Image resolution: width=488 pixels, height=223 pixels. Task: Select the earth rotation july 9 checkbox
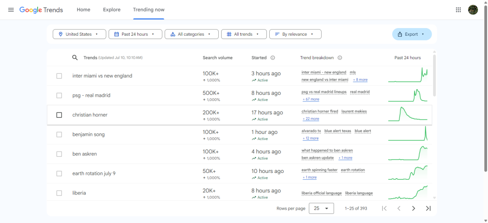[59, 173]
